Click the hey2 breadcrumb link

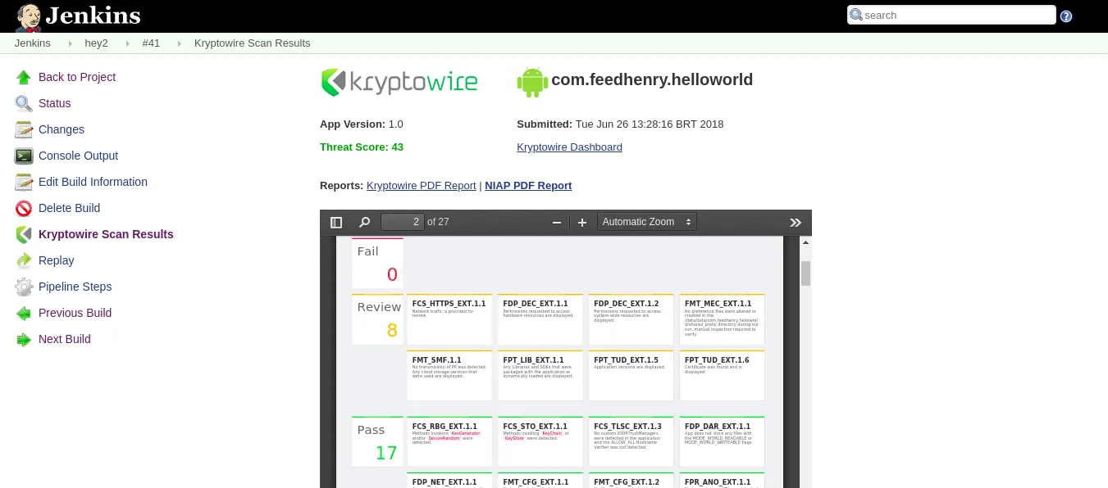point(97,43)
